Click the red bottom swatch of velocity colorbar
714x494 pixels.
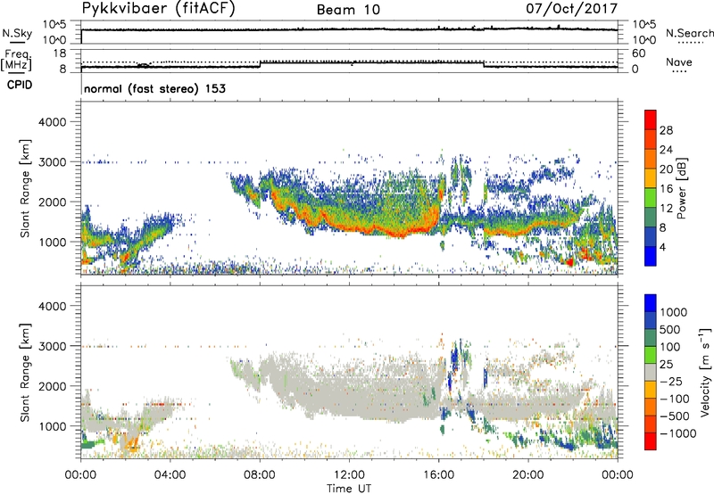[651, 441]
